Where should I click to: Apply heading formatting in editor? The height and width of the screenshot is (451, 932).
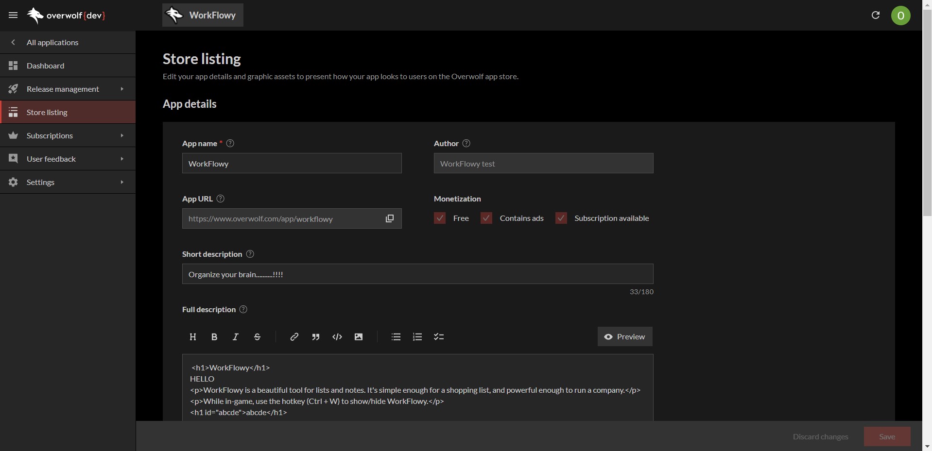(193, 337)
